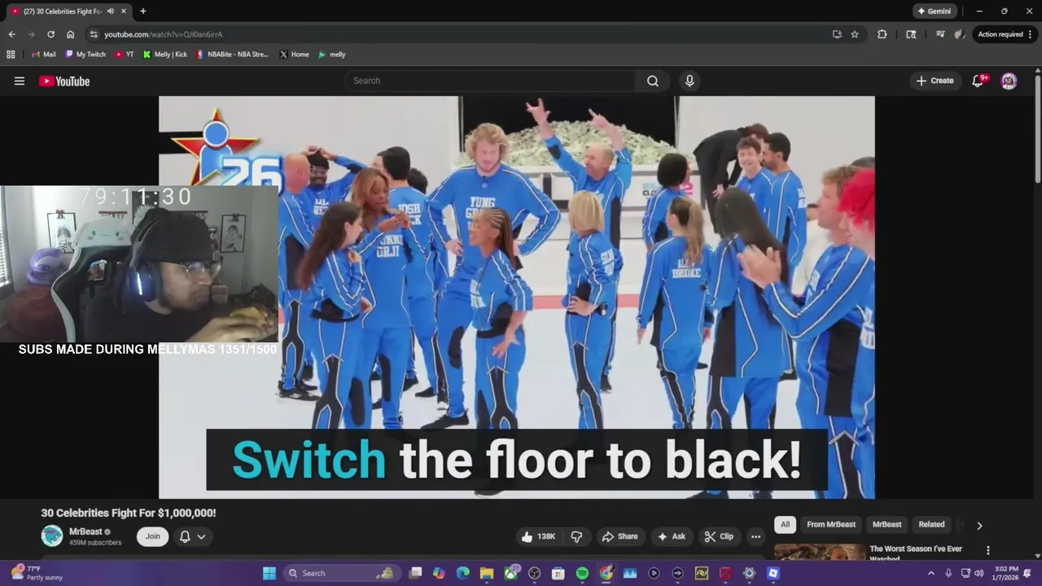1042x586 pixels.
Task: Click the search magnifier button
Action: (x=653, y=81)
